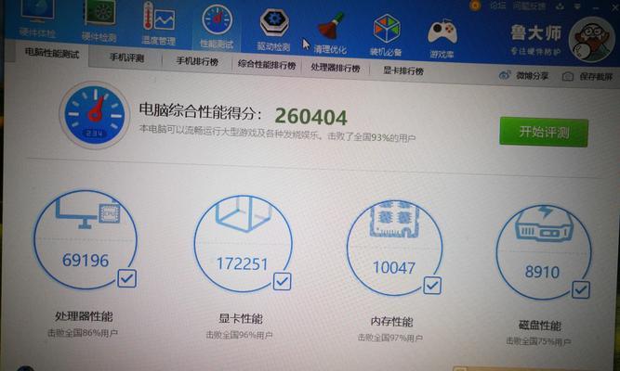Click the skin icon beside 问题反馈
Viewport: 620px width, 371px height.
tap(559, 6)
